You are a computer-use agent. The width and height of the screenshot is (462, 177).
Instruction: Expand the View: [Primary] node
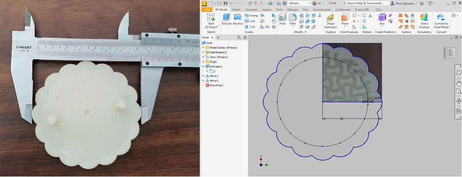pyautogui.click(x=203, y=57)
